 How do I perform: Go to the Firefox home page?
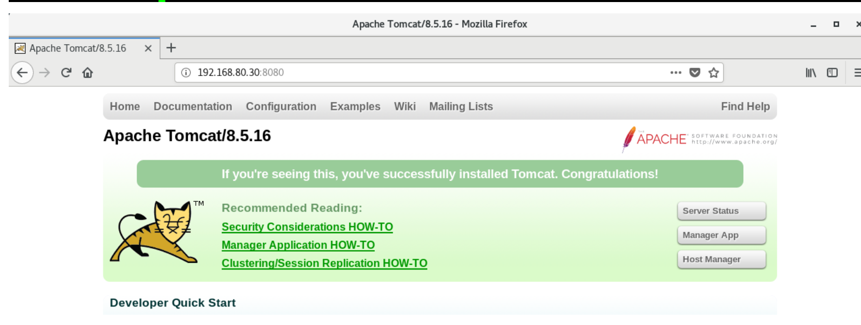tap(88, 72)
